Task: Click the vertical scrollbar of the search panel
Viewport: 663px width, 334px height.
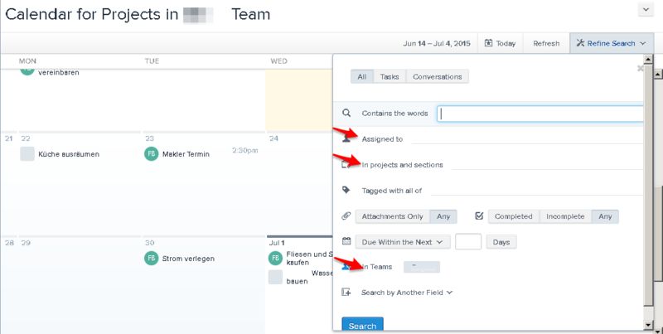Action: [649, 191]
